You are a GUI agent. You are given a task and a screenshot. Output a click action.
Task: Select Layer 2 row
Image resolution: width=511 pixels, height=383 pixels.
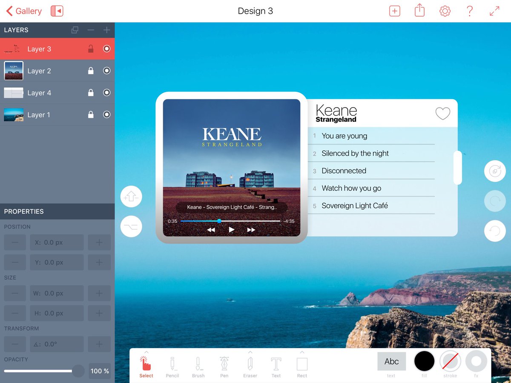tap(57, 71)
